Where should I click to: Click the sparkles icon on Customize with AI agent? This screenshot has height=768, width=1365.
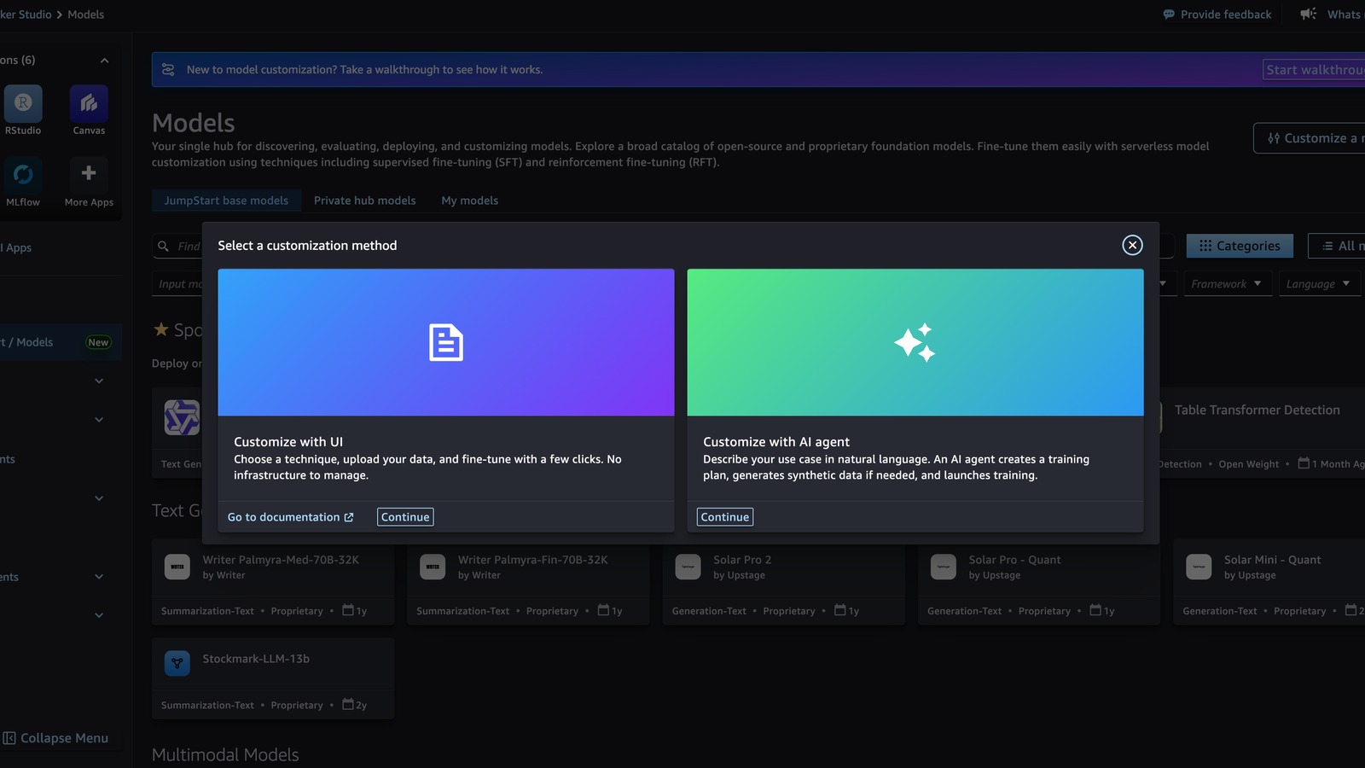click(x=915, y=343)
